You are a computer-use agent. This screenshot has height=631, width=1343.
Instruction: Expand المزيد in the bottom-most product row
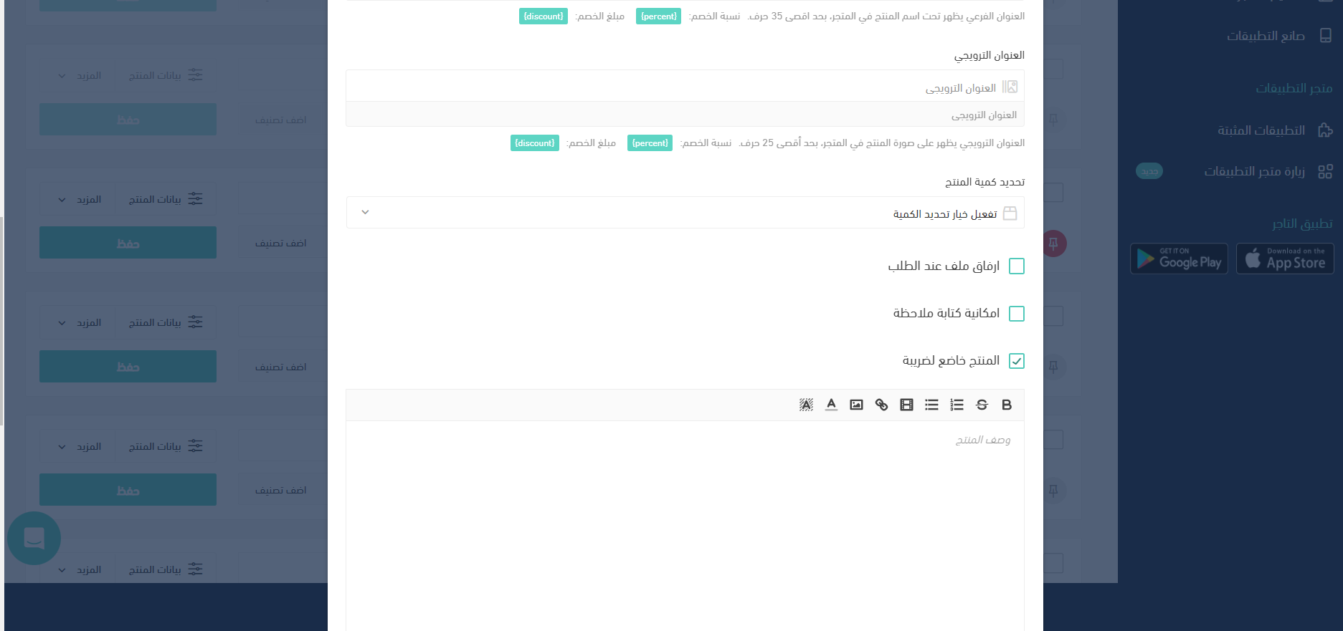(79, 569)
